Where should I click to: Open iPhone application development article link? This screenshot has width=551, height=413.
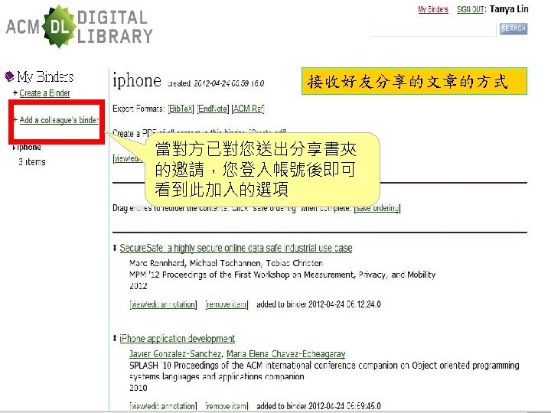tap(177, 339)
